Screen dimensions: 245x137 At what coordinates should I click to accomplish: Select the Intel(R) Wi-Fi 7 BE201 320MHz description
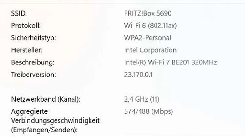coord(171,62)
